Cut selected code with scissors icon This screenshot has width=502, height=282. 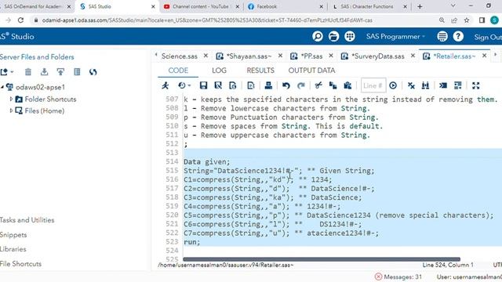point(318,85)
